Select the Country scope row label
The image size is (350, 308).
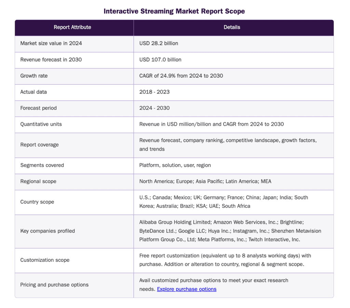tap(37, 202)
